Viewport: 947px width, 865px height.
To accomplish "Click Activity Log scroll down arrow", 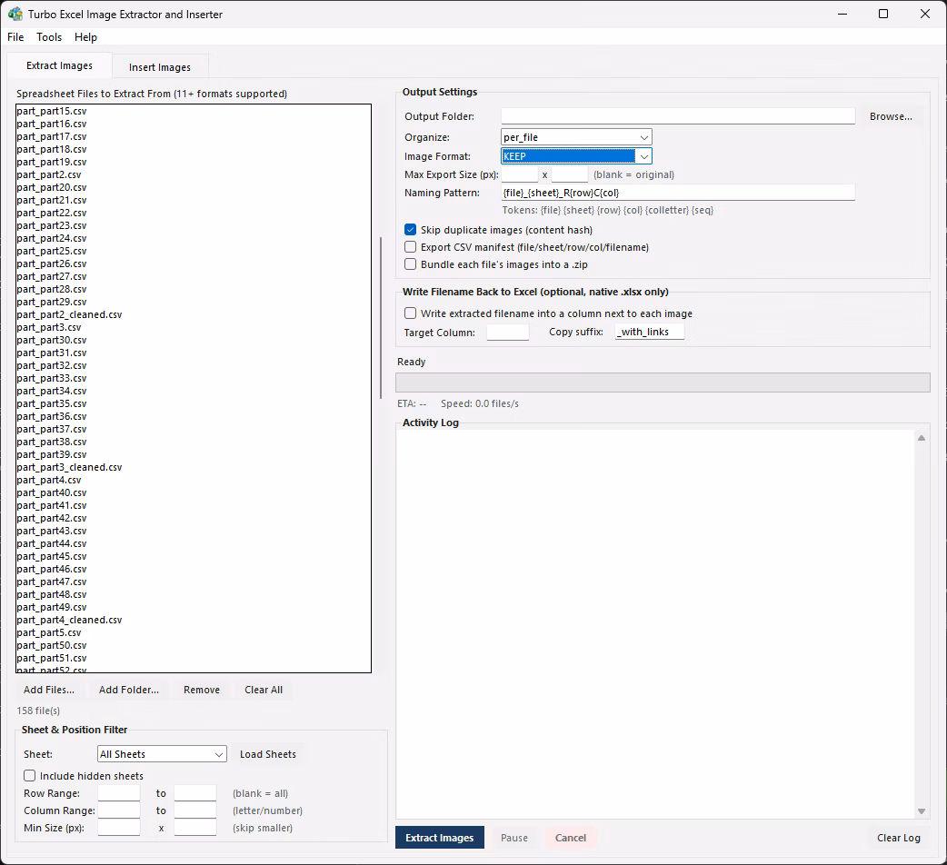I will coord(921,811).
